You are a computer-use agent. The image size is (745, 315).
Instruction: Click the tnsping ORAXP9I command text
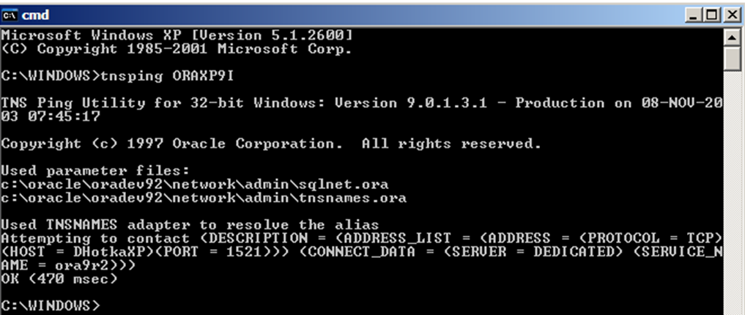coord(167,76)
